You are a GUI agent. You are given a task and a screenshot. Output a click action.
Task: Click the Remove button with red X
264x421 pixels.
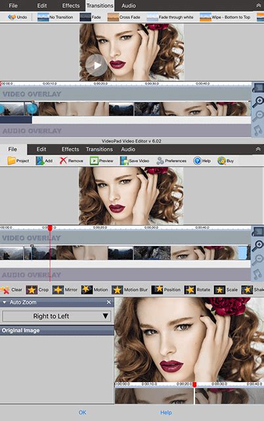[72, 161]
